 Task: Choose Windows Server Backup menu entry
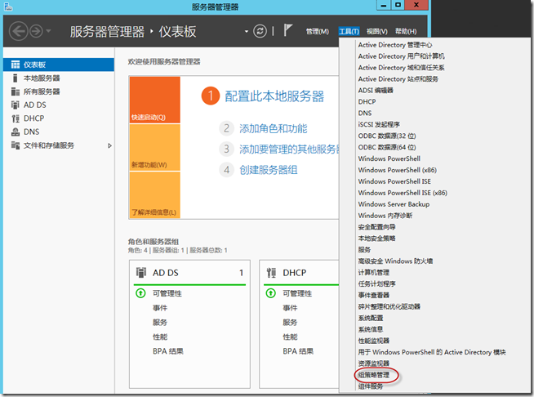pos(394,204)
